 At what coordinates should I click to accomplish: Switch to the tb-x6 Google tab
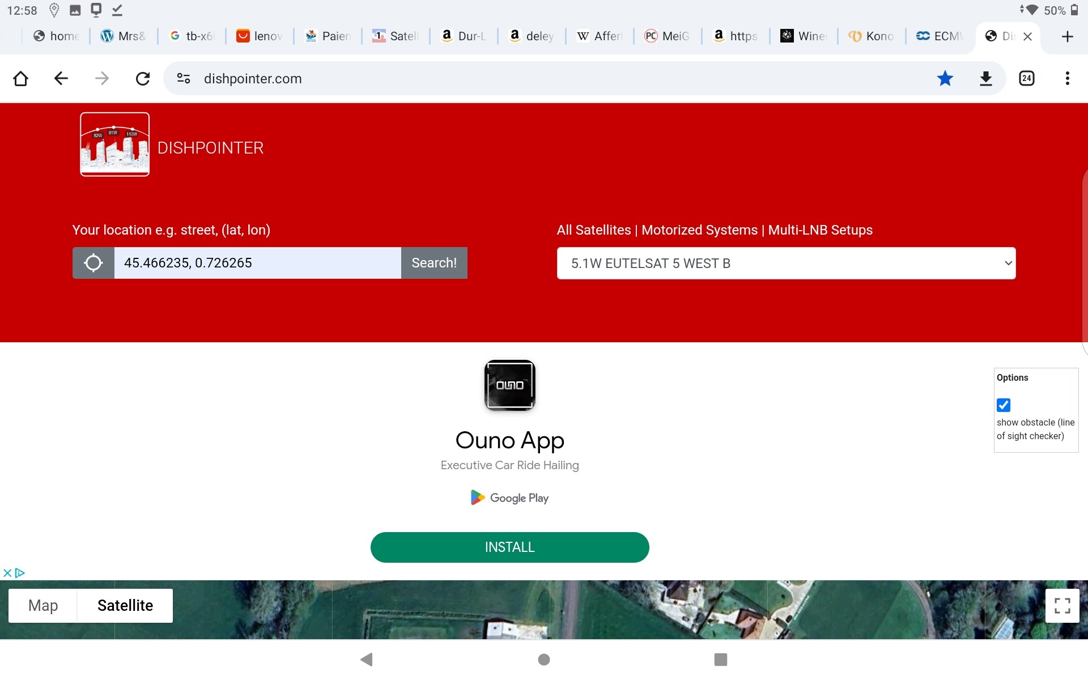click(x=192, y=36)
